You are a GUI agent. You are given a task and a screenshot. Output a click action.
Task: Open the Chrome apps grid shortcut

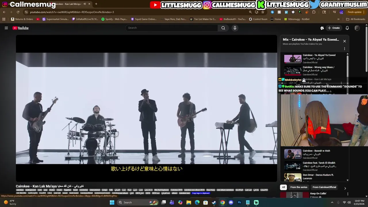[x=4, y=19]
